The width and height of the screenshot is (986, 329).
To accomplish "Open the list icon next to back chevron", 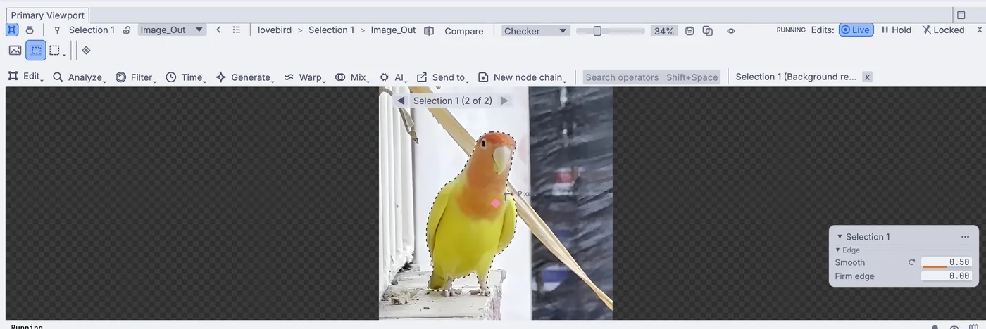I will point(237,30).
